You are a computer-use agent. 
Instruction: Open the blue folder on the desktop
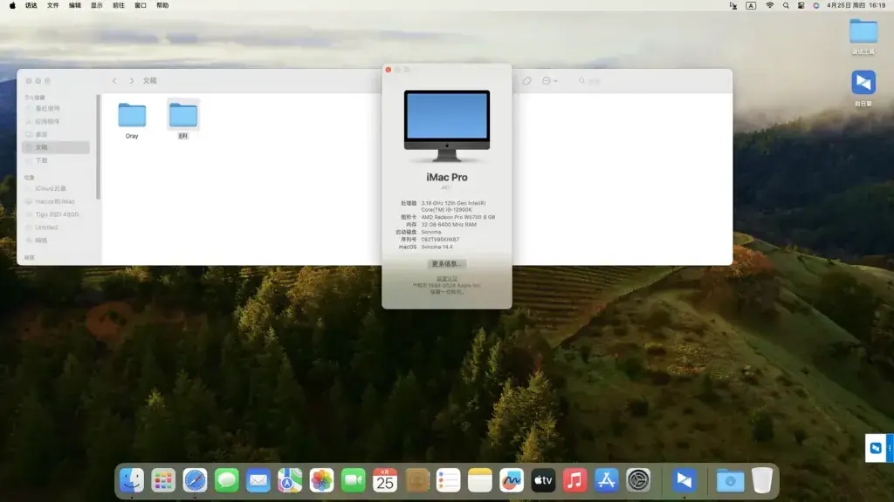[x=863, y=32]
